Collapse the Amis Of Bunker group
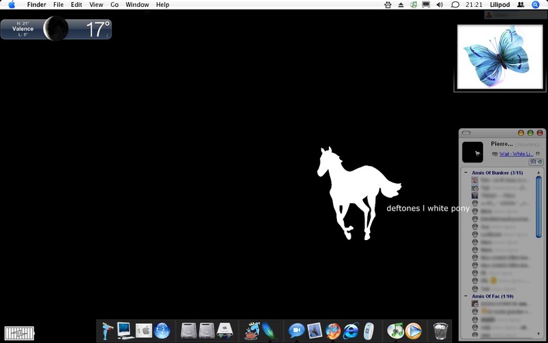 point(466,173)
